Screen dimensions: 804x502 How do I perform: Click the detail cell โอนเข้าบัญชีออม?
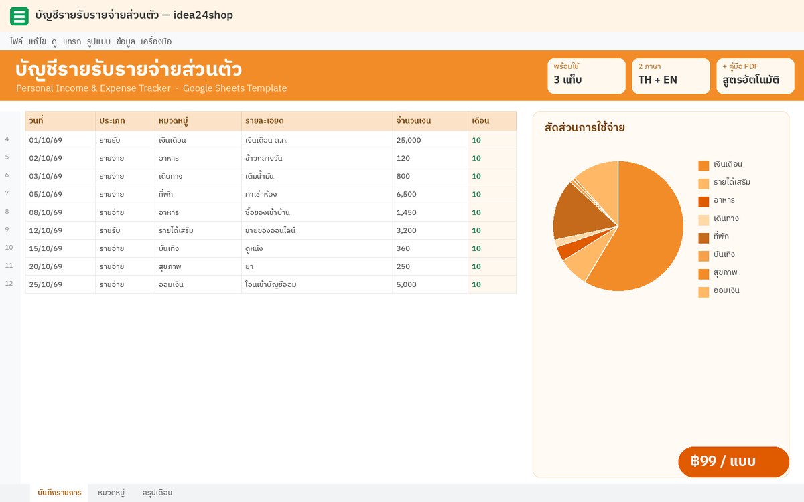pyautogui.click(x=317, y=284)
